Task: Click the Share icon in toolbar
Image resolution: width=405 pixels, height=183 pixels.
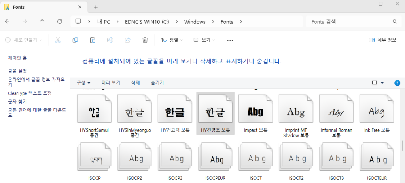Action: (127, 40)
